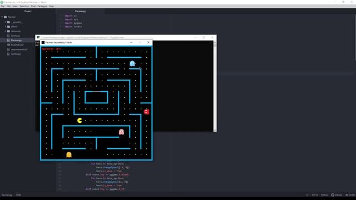Click the Pacman.py file icon in tree

[8, 41]
